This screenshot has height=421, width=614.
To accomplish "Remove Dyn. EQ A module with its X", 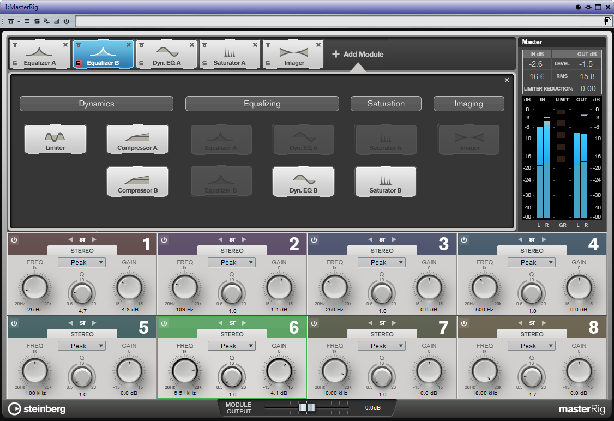I will pos(192,45).
